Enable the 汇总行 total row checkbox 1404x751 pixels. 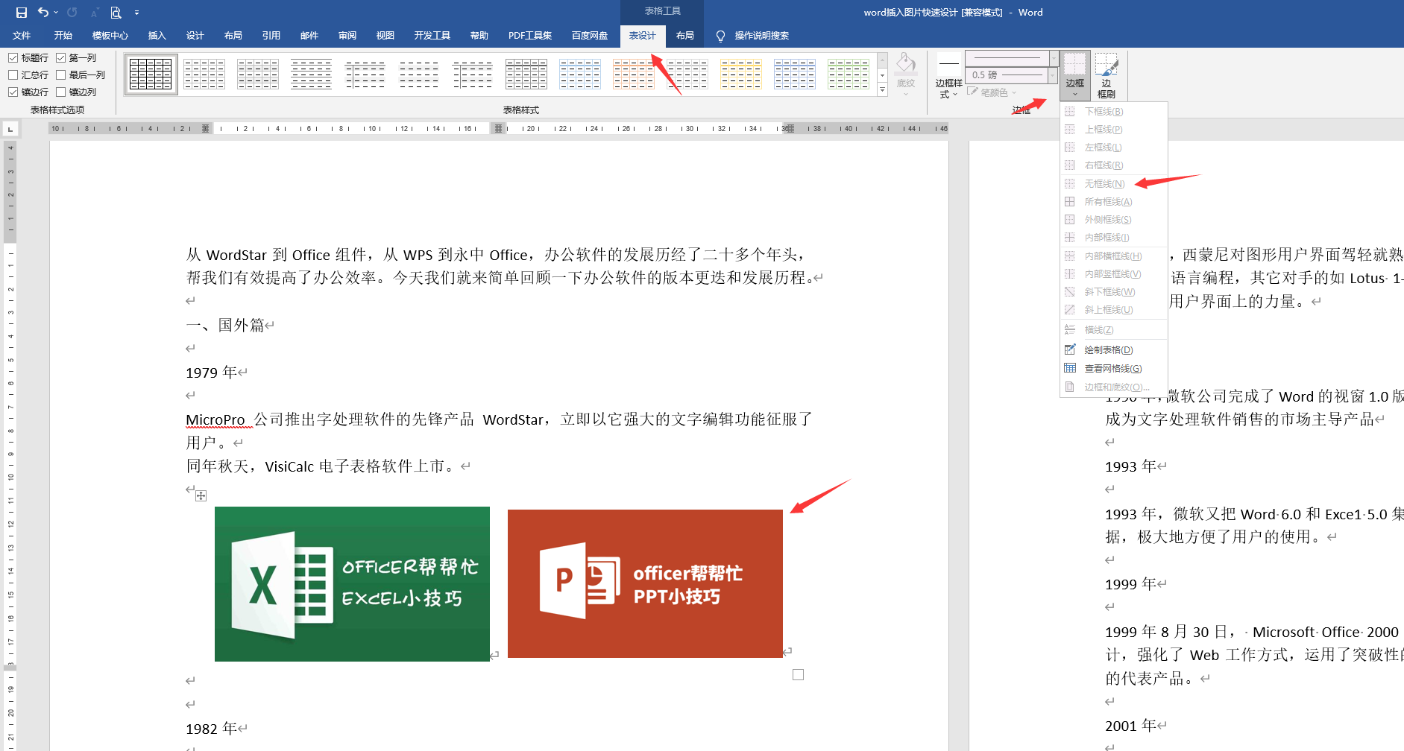[x=13, y=75]
